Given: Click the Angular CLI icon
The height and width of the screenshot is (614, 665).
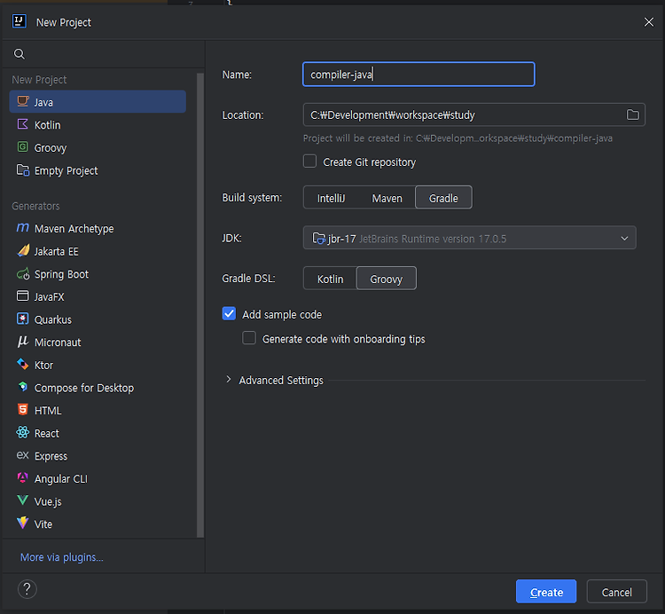Looking at the screenshot, I should [x=22, y=477].
